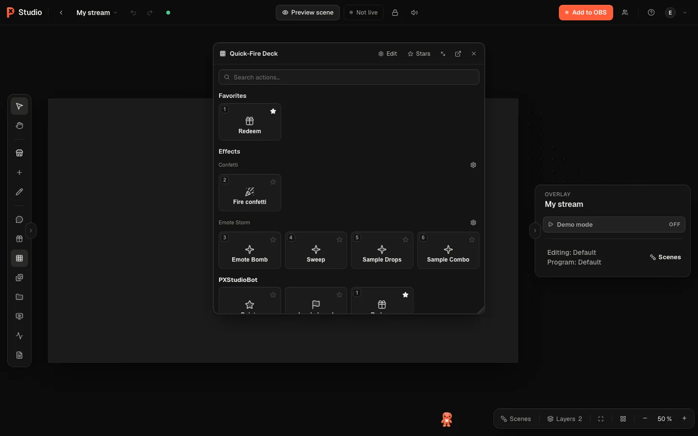This screenshot has height=436, width=698.
Task: Open the collaborators people icon
Action: pyautogui.click(x=625, y=13)
